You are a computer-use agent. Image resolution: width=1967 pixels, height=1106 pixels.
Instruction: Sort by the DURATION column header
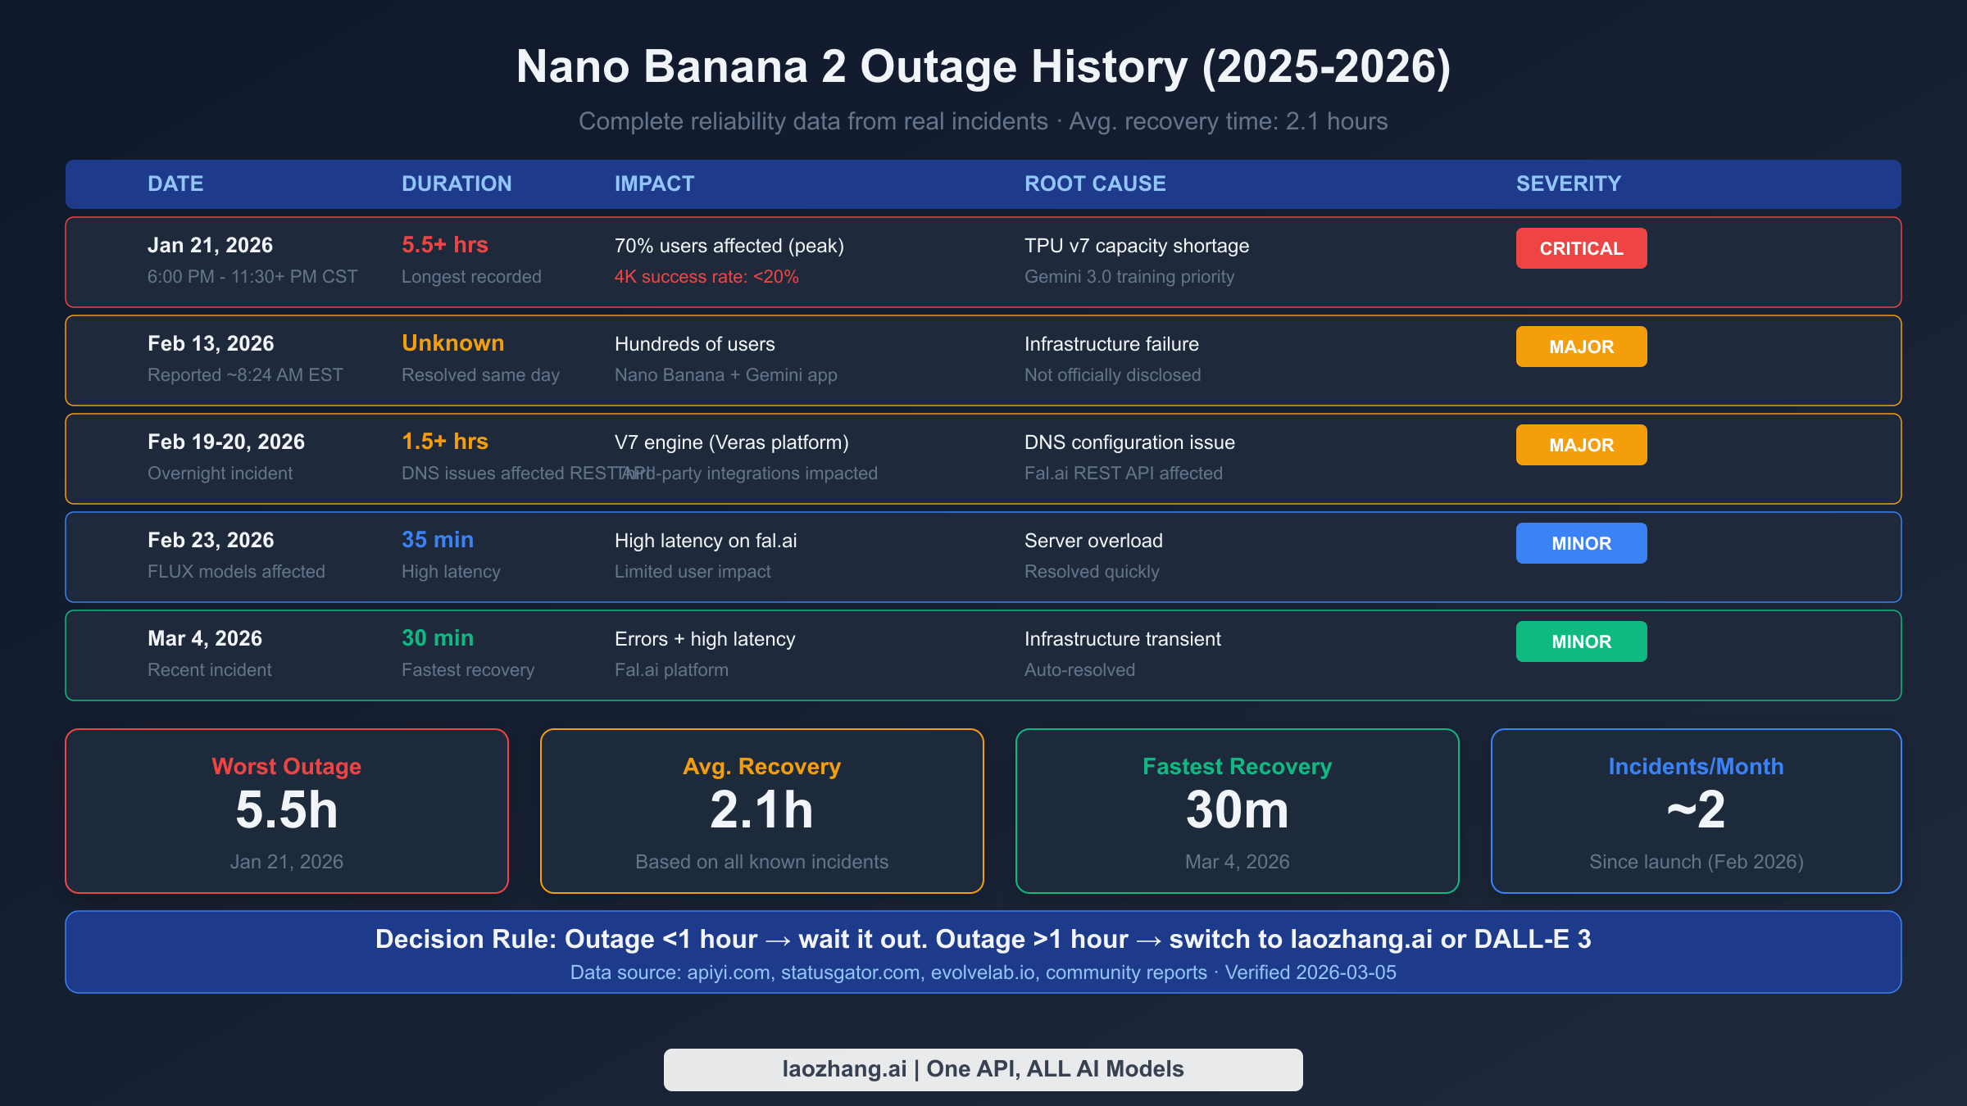(457, 184)
